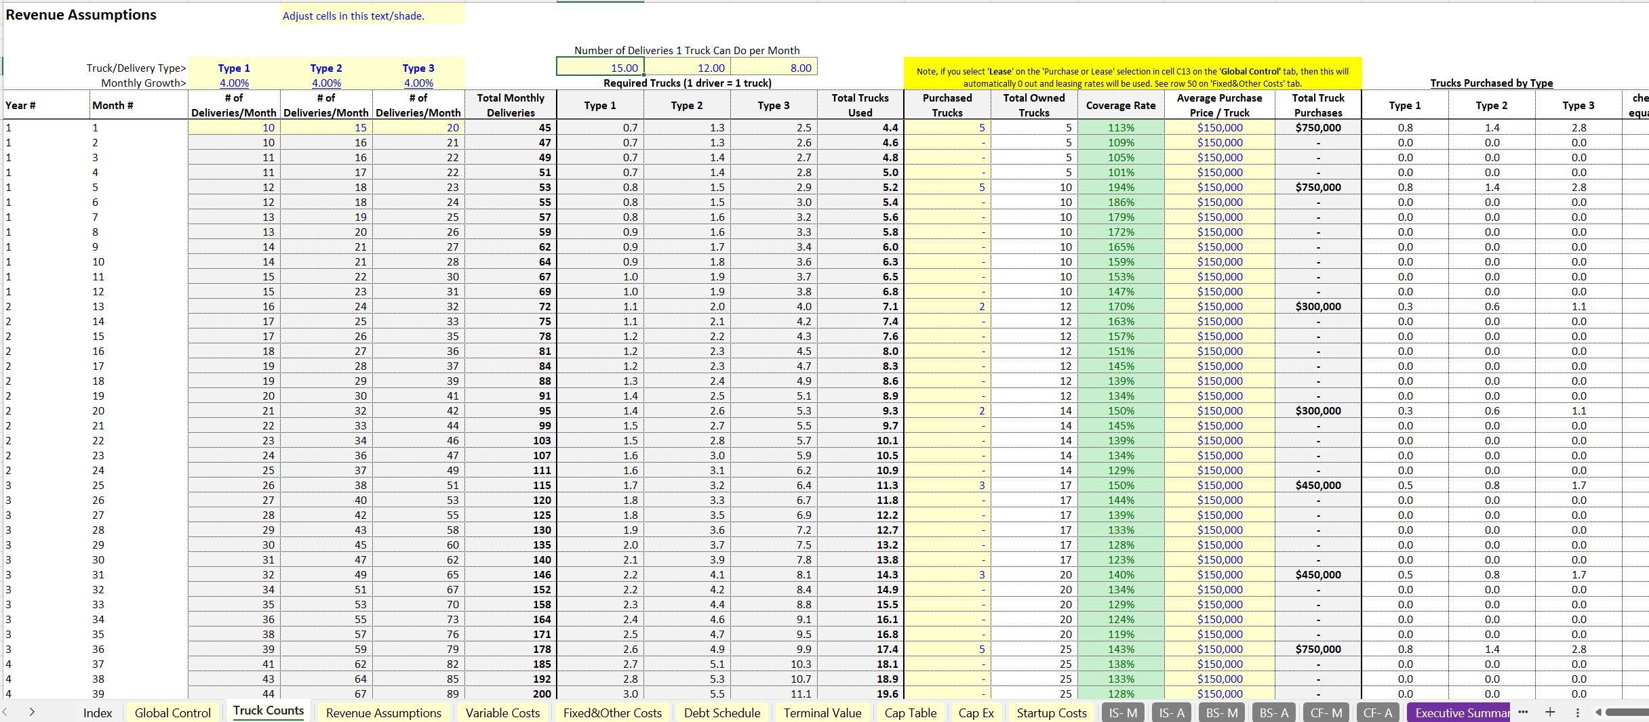Select Type 3 deliveries cell showing 20
This screenshot has height=722, width=1649.
coord(418,127)
